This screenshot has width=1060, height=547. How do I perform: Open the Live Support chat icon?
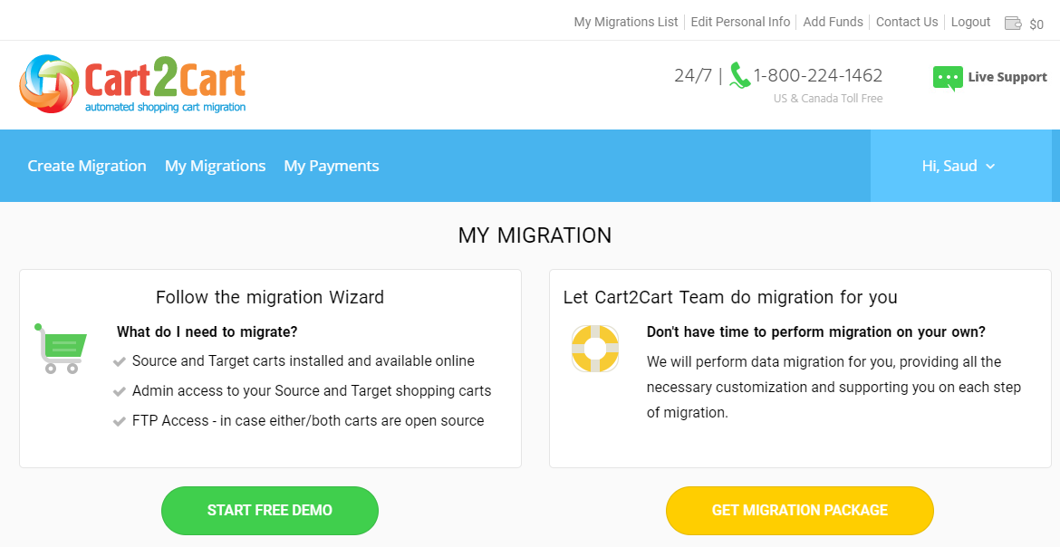[x=948, y=78]
